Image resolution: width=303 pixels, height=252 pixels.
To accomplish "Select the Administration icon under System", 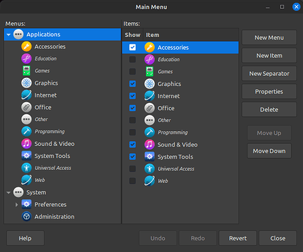I will [x=26, y=216].
